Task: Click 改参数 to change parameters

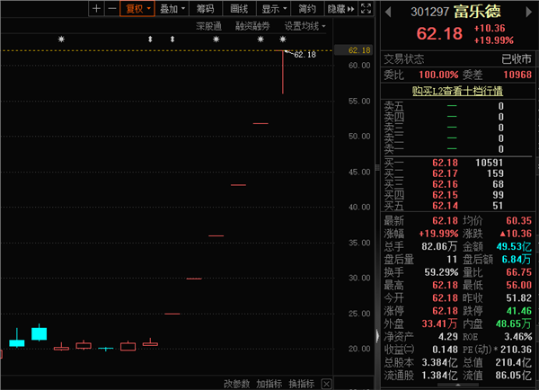Action: coord(236,384)
